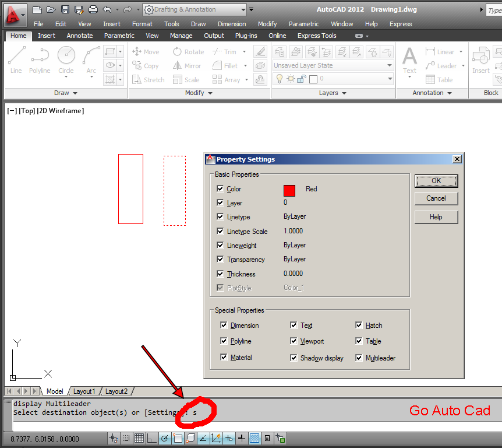Screen dimensions: 502x448
Task: Uncheck the Thickness checkbox
Action: tap(220, 274)
